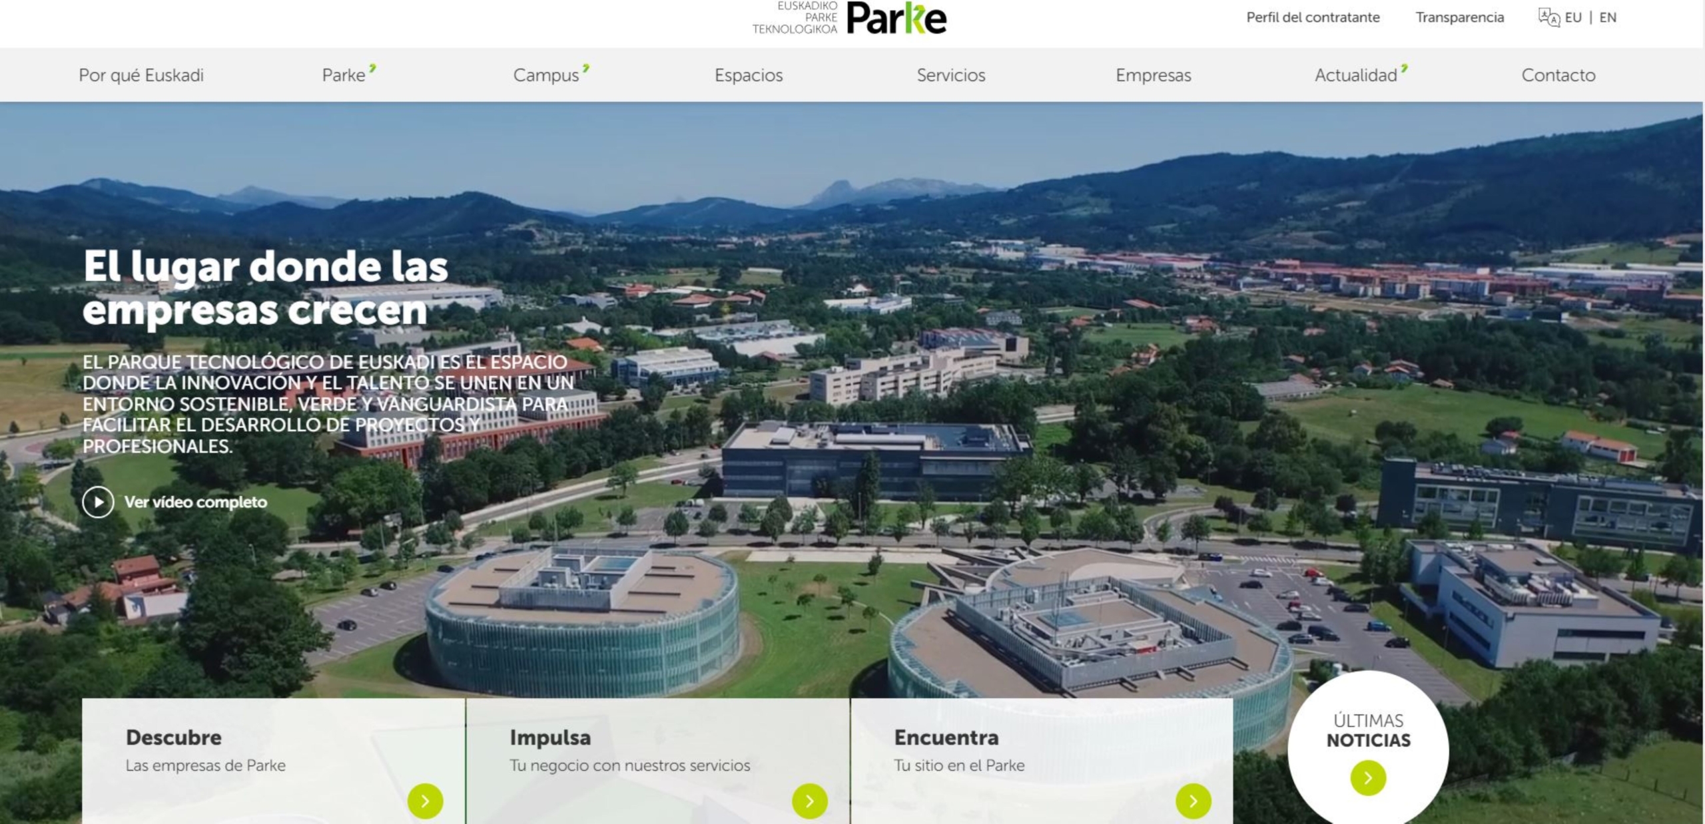Open Descubre Las empresas de Parke card
The height and width of the screenshot is (824, 1705).
click(274, 761)
